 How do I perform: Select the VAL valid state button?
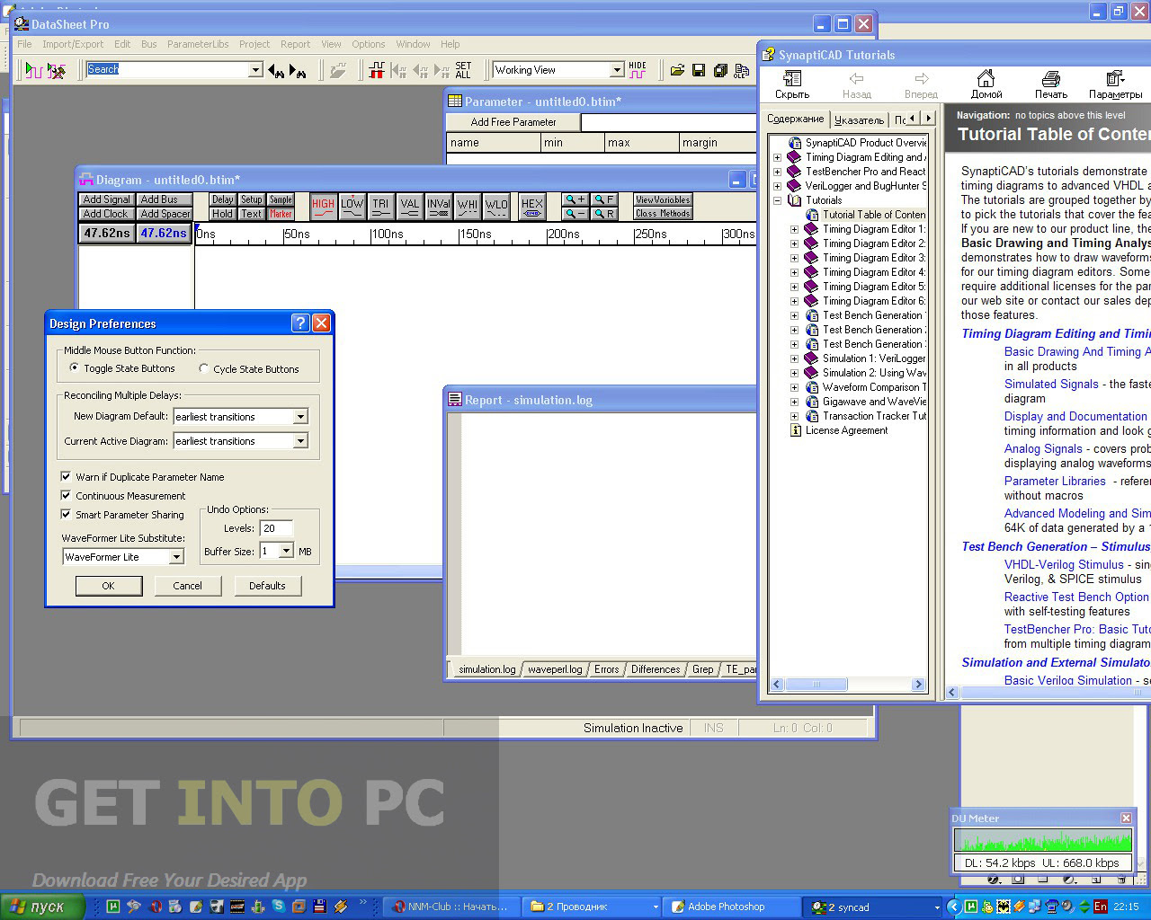410,207
